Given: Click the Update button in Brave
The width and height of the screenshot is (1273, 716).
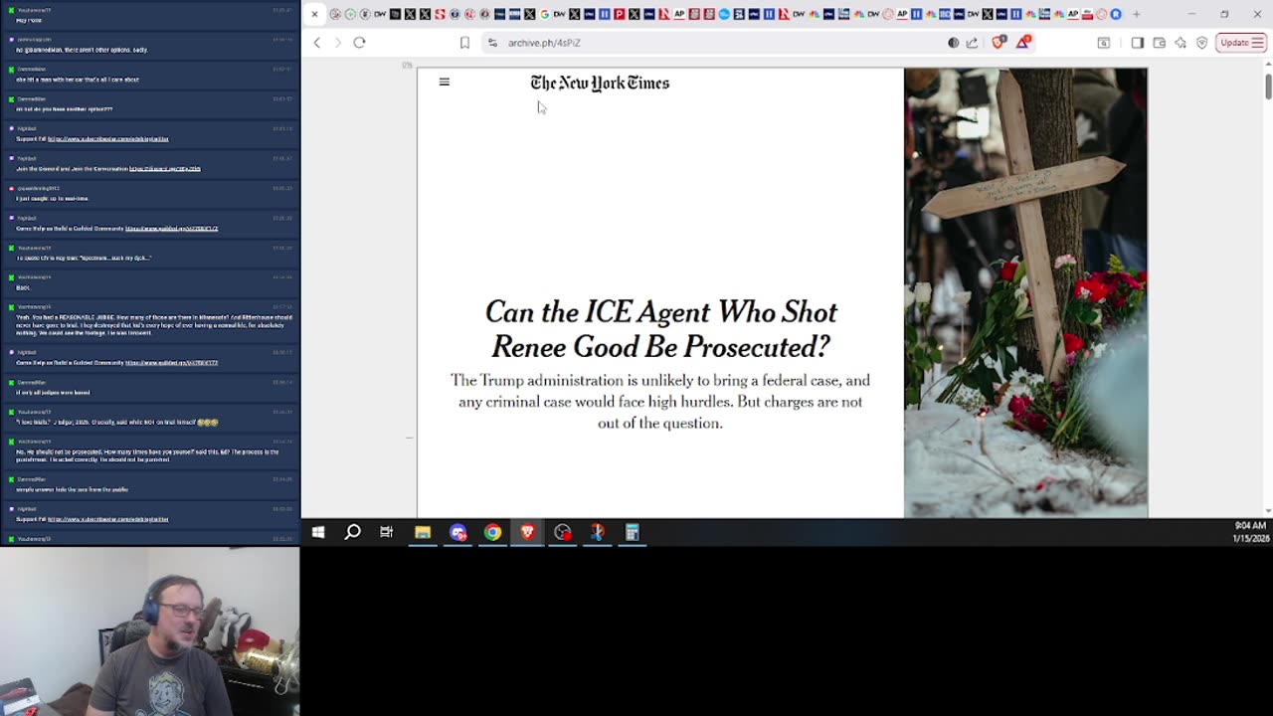Looking at the screenshot, I should (1241, 43).
